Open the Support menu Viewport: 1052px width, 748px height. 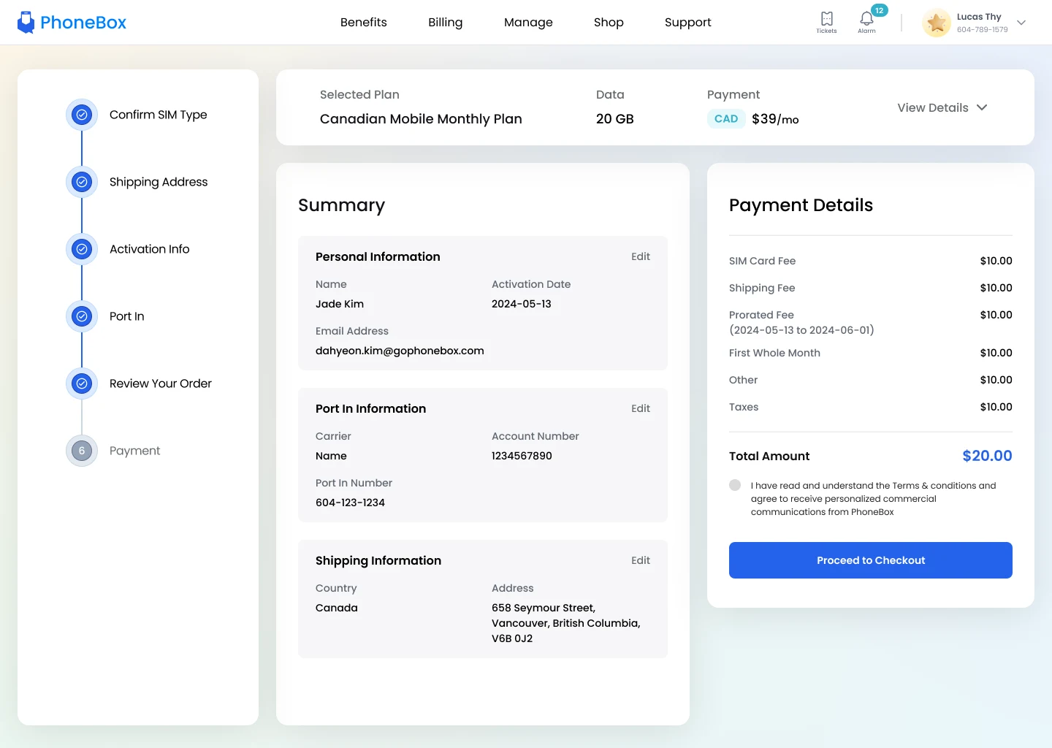tap(688, 22)
